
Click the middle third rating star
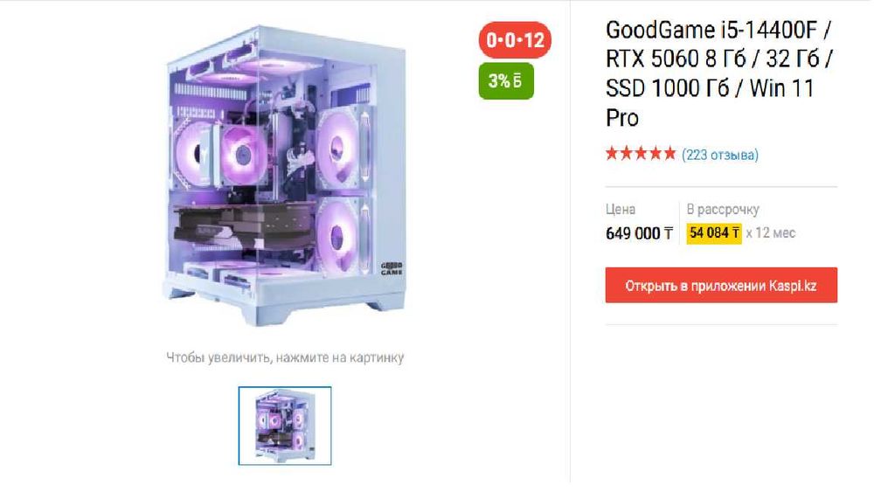(x=641, y=153)
